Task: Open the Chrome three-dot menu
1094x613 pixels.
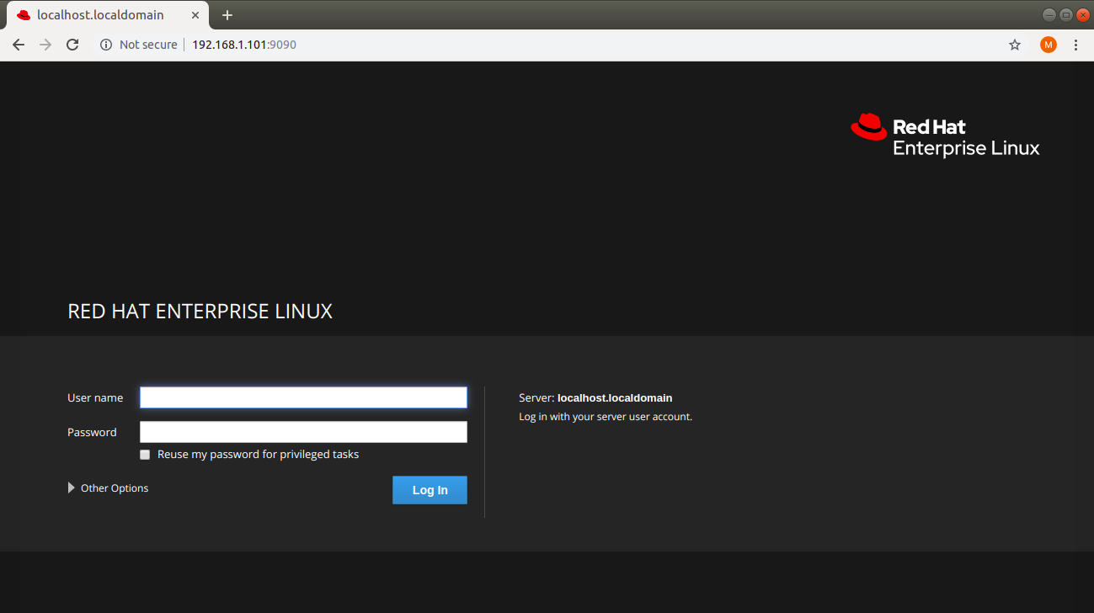Action: coord(1076,45)
